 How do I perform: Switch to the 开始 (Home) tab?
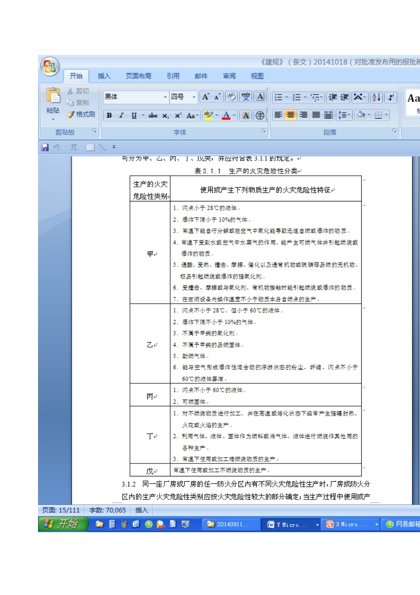(76, 76)
